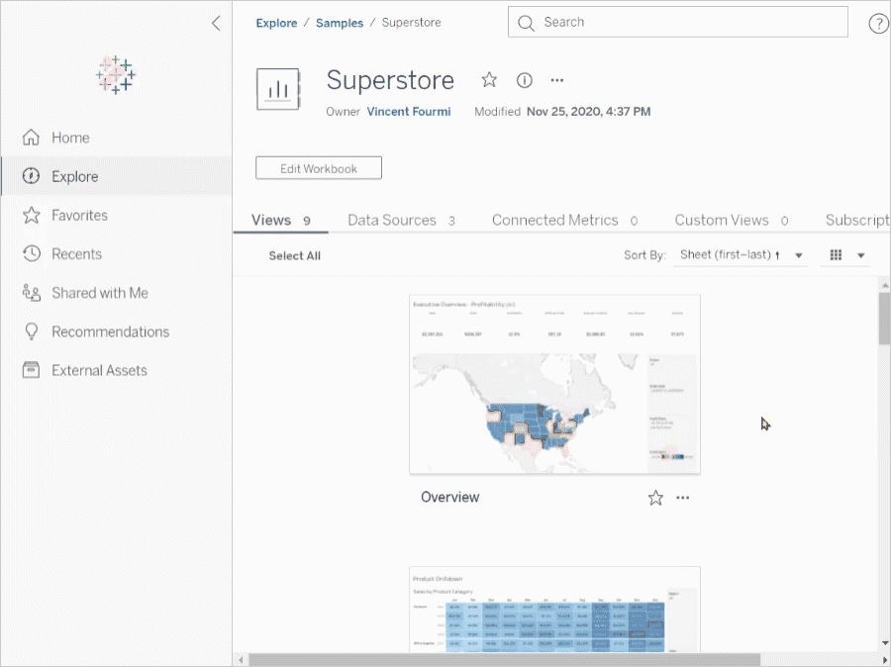Click Select All to select all views

[294, 255]
